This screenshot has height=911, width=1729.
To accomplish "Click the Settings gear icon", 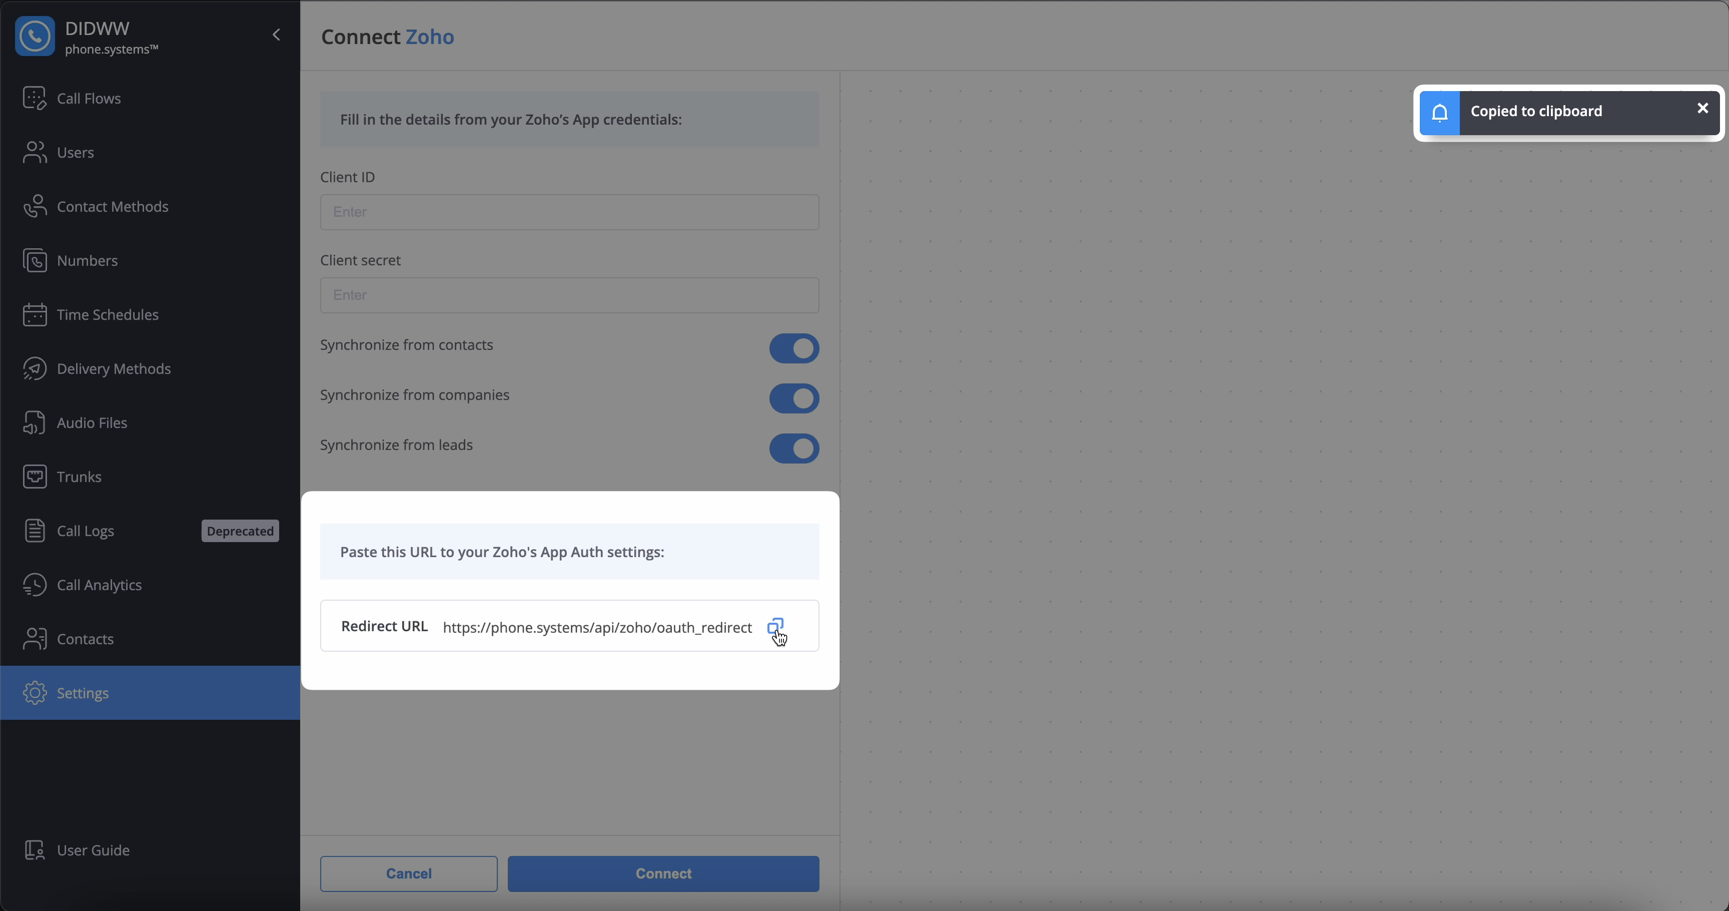I will 35,693.
